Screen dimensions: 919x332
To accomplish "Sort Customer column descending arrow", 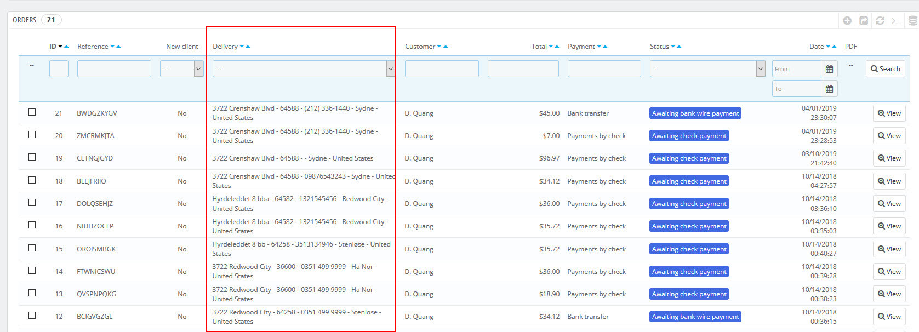I will point(439,47).
